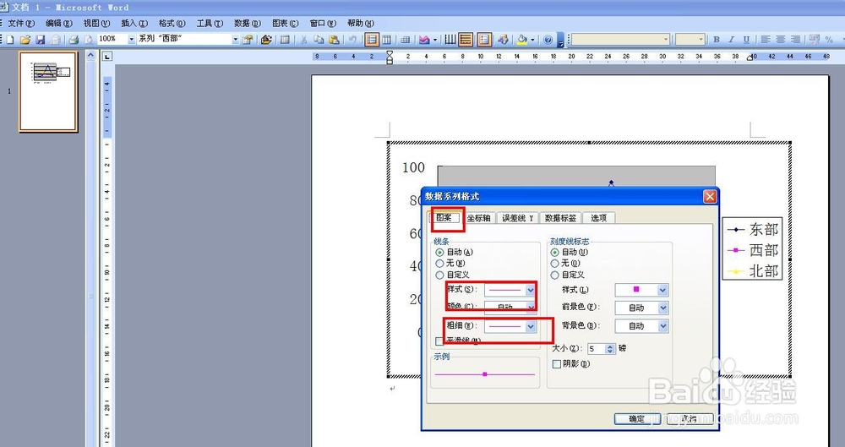The width and height of the screenshot is (845, 447).
Task: Open the zoom 100% dropdown
Action: [131, 40]
